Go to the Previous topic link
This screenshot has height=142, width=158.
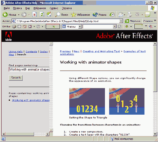coord(65,51)
